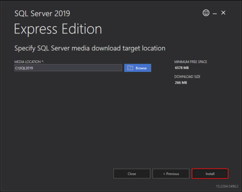Click the Close button at the bottom
This screenshot has width=242, height=192.
coord(132,174)
